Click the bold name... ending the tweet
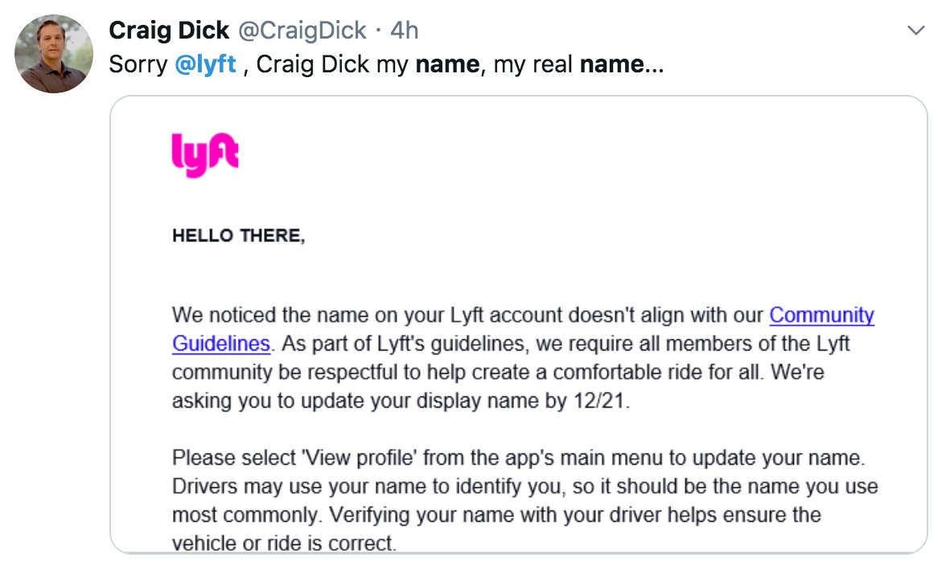 (x=621, y=64)
